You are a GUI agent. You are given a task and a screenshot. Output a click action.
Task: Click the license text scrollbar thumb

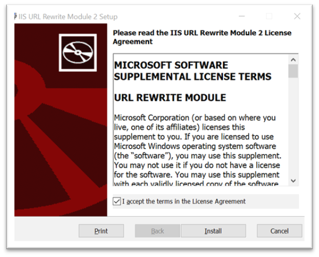tap(293, 71)
